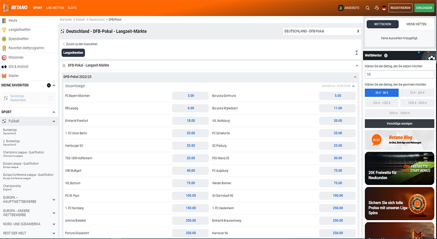Star the DFB-Pokal - Langzeit-Märkte section
The width and height of the screenshot is (437, 239).
[x=64, y=66]
